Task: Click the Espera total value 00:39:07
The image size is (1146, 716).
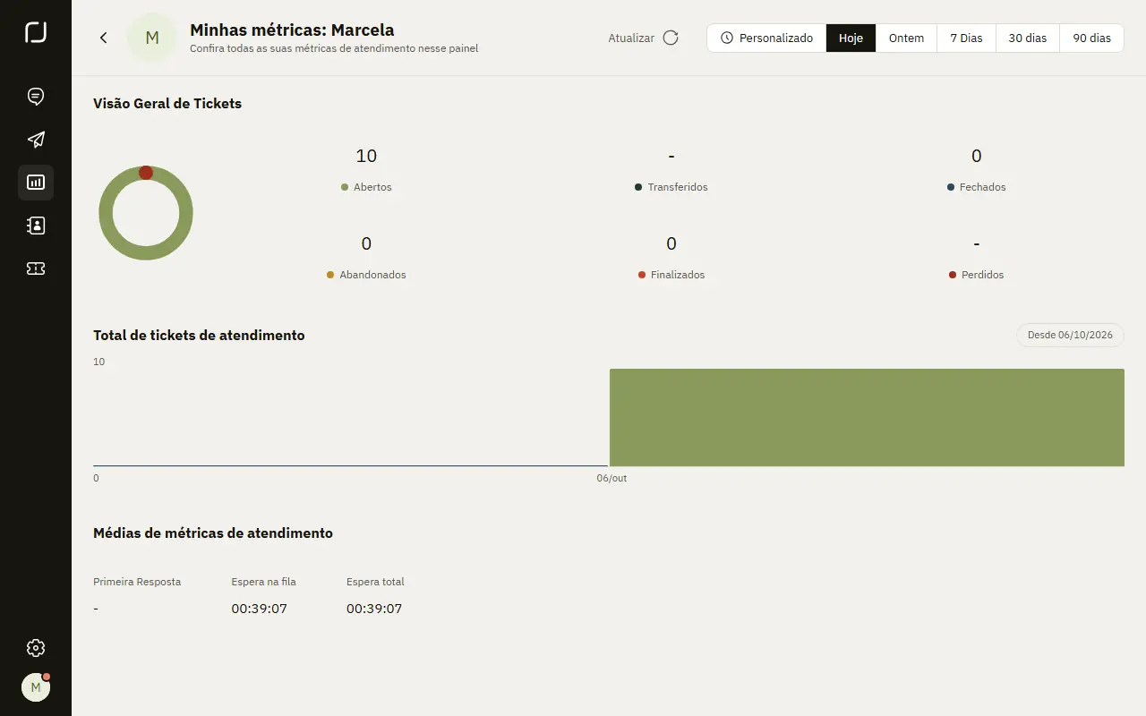Action: 374,609
